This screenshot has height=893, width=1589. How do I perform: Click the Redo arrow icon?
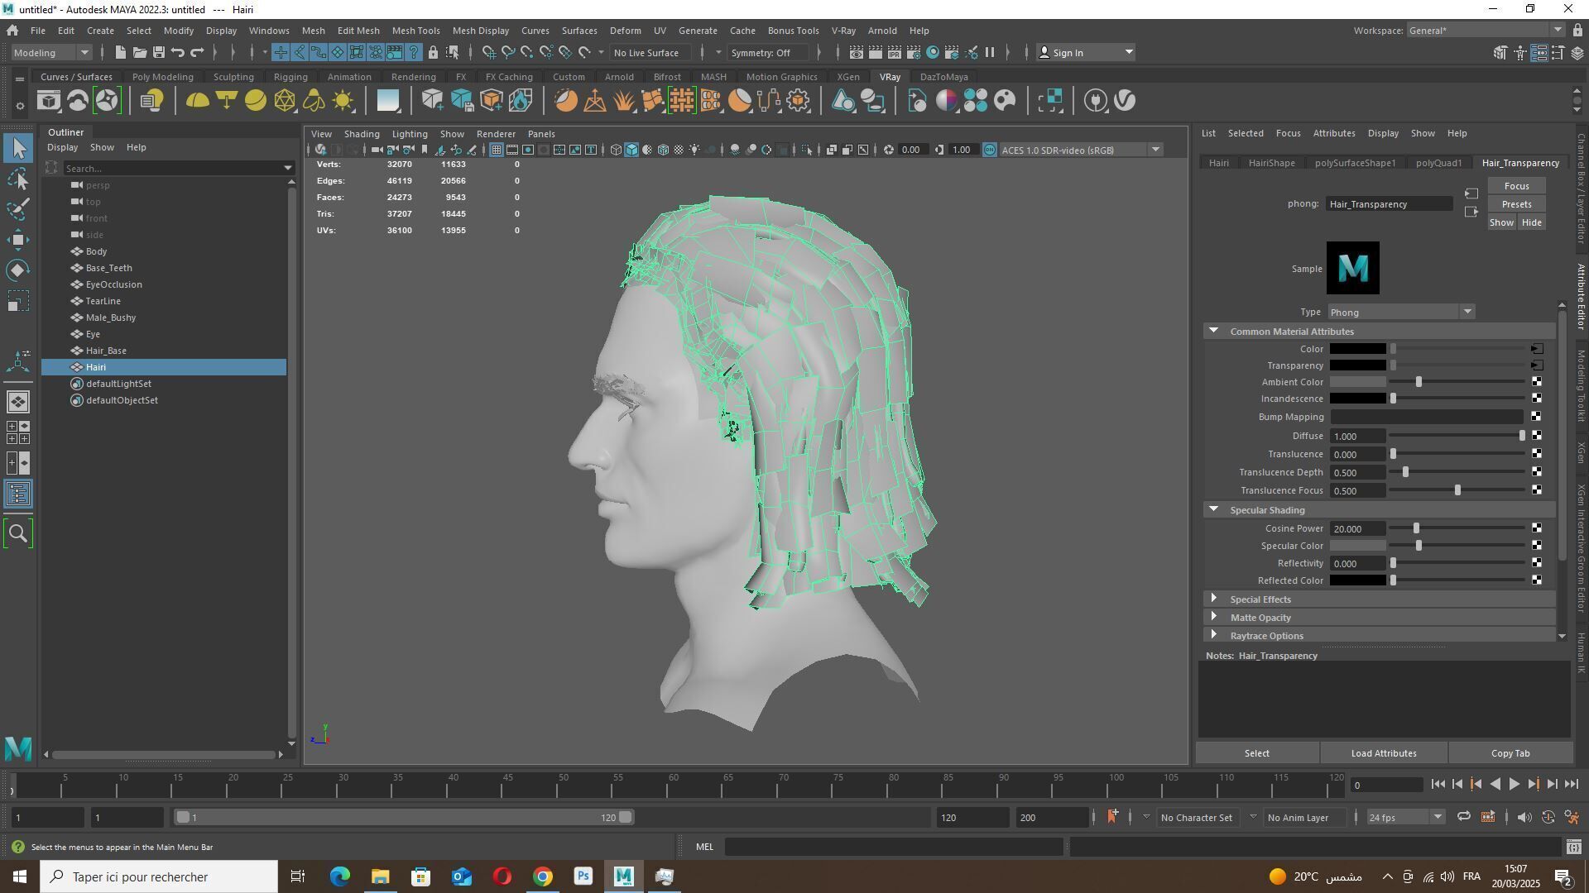pyautogui.click(x=197, y=53)
